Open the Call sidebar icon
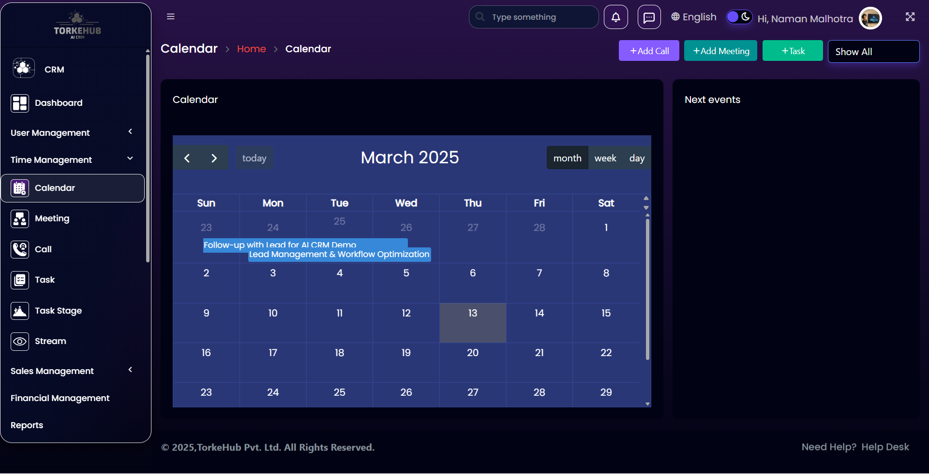Viewport: 929px width, 474px height. 20,249
